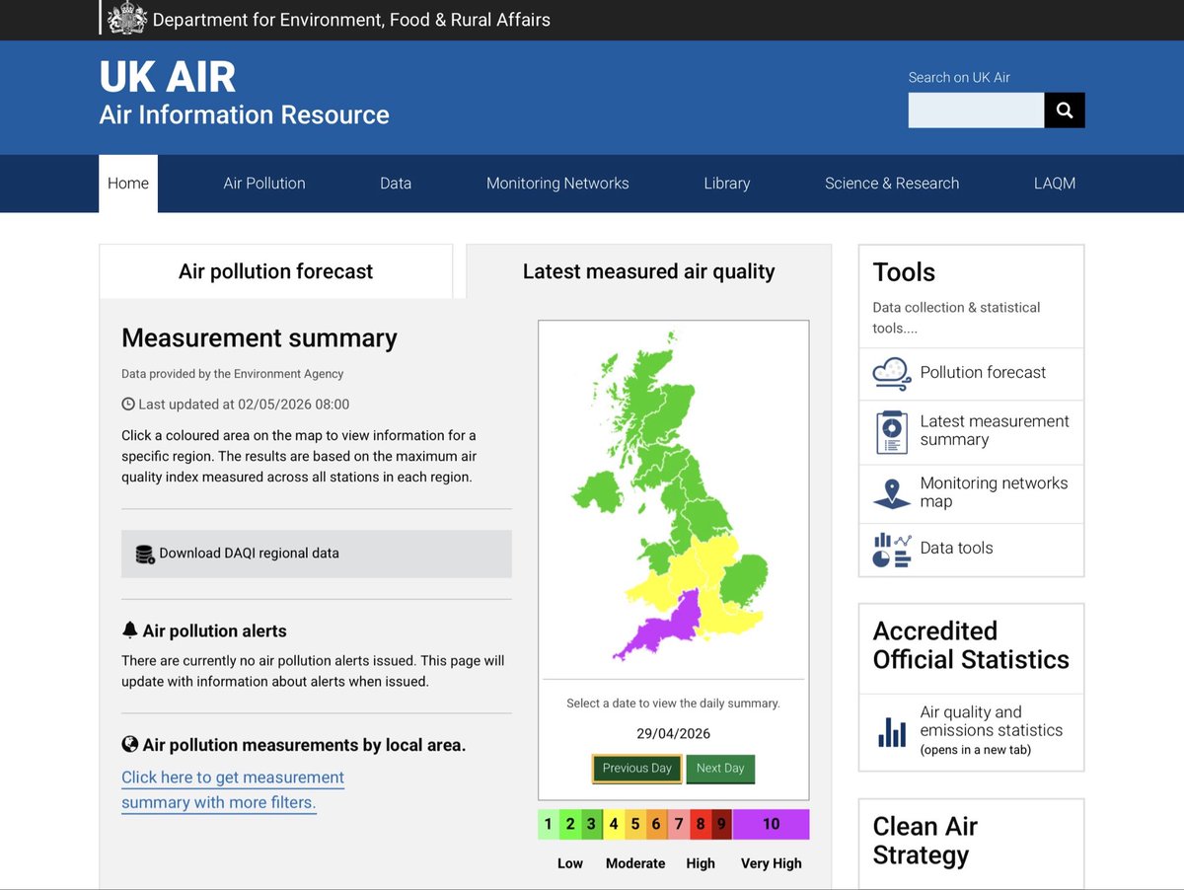Click the search magnifier button
The image size is (1184, 890).
(x=1065, y=111)
